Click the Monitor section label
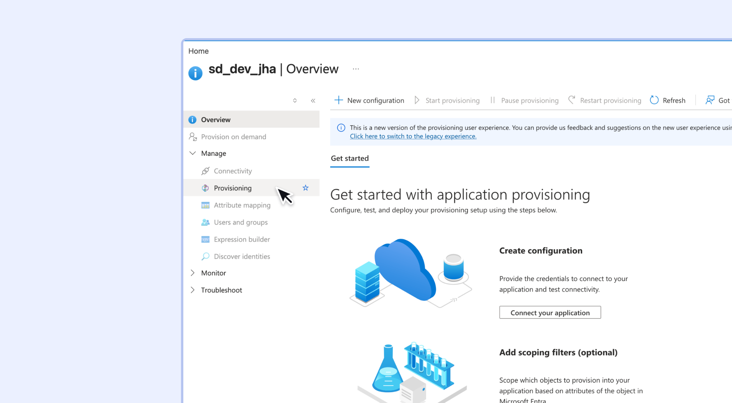The width and height of the screenshot is (732, 403). pyautogui.click(x=213, y=273)
